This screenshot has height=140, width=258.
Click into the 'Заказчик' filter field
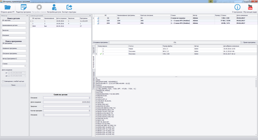click(x=14, y=33)
